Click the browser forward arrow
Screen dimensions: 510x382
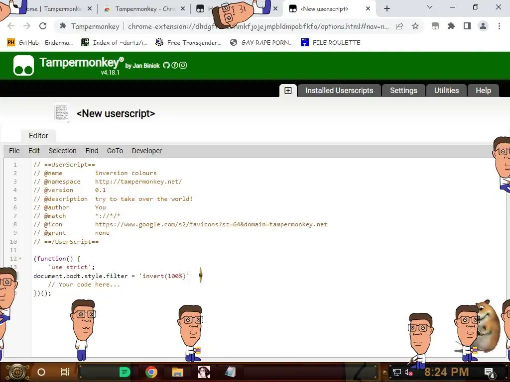[x=27, y=26]
